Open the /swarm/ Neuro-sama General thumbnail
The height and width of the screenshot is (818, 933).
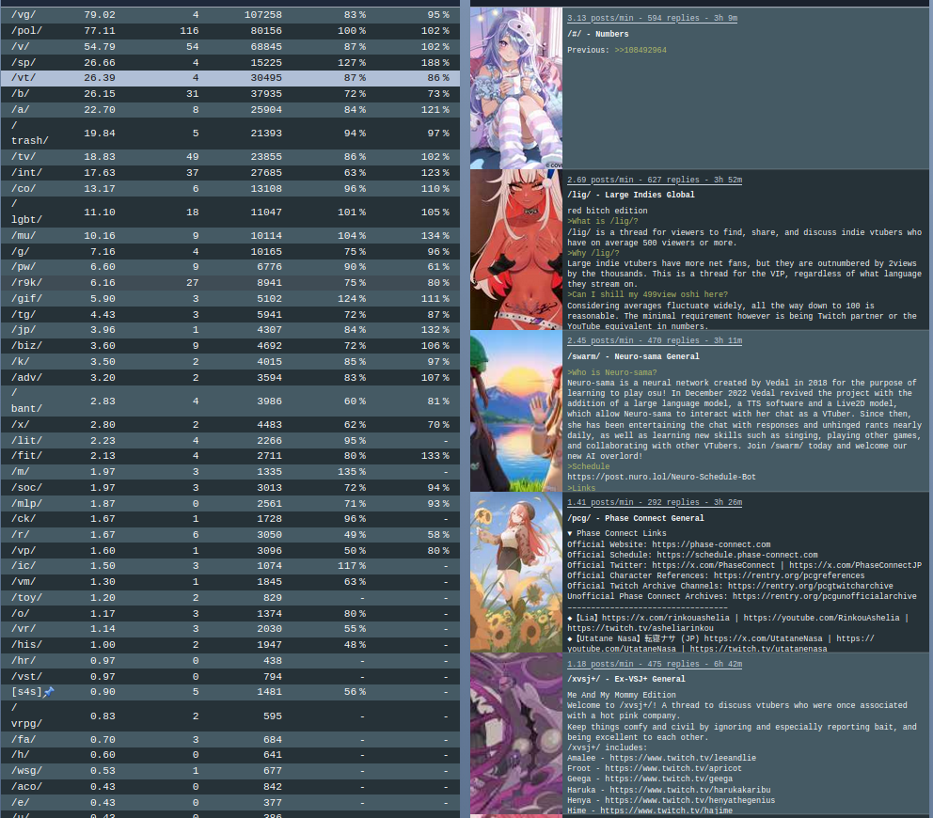pyautogui.click(x=516, y=411)
